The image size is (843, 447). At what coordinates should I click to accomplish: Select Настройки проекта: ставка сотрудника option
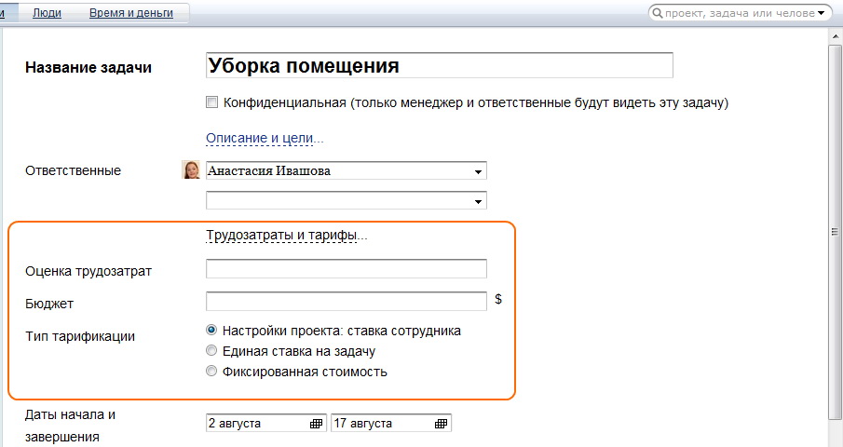(212, 331)
